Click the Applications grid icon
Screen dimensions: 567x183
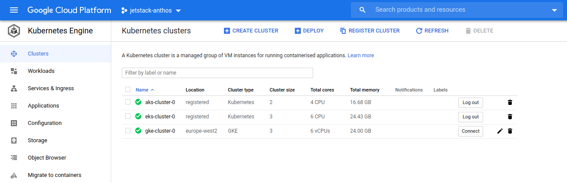coord(14,106)
